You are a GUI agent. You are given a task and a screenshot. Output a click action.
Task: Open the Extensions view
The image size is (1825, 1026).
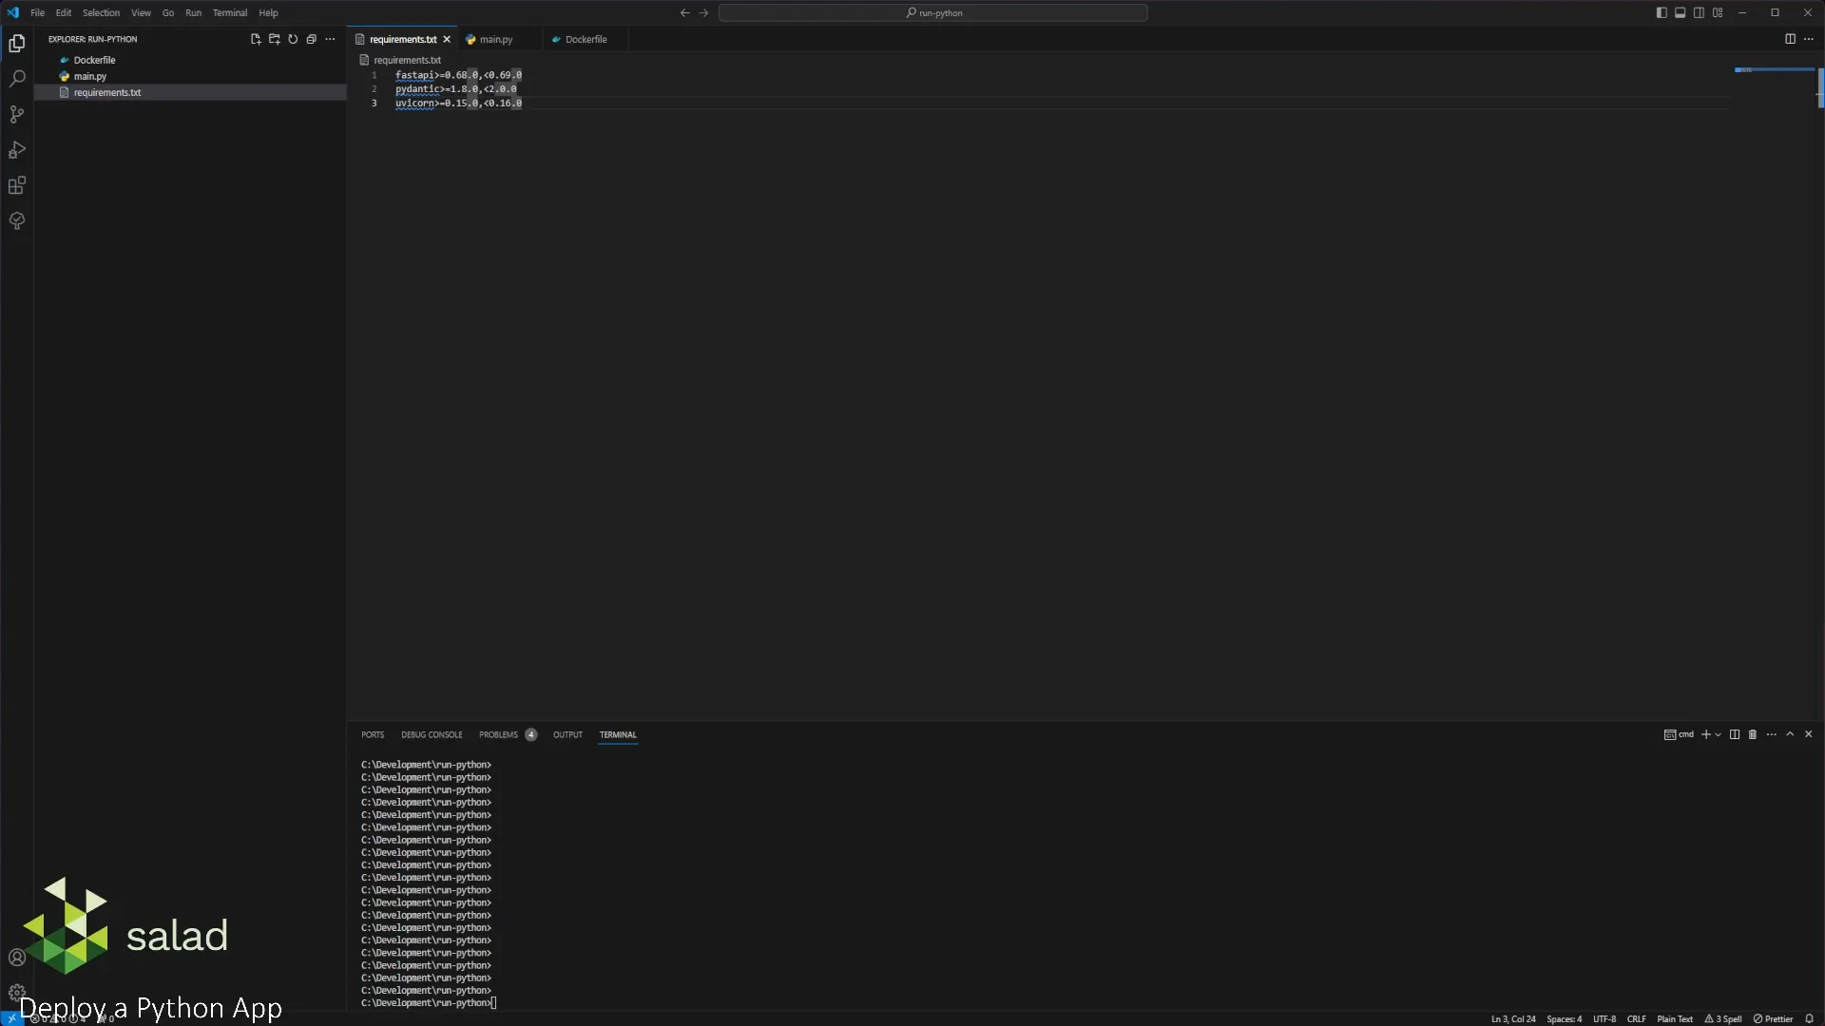click(x=17, y=185)
